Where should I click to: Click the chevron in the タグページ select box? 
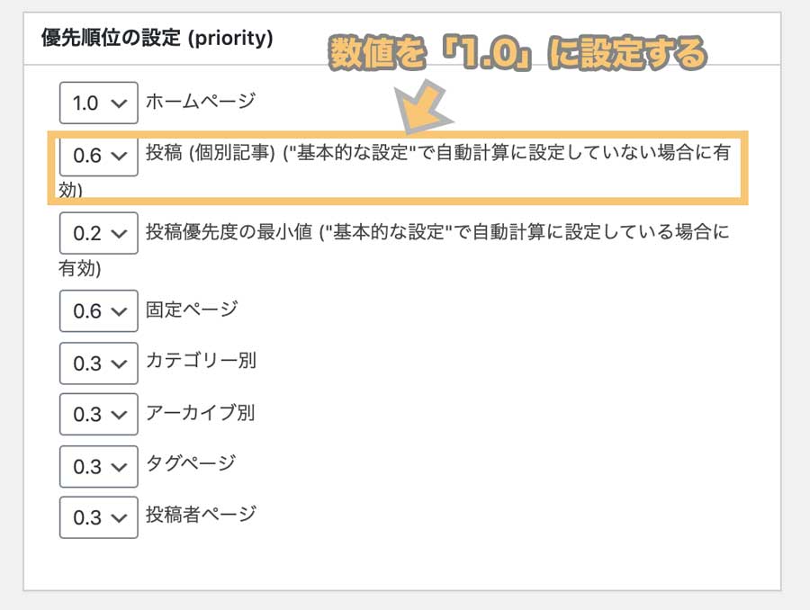point(120,468)
